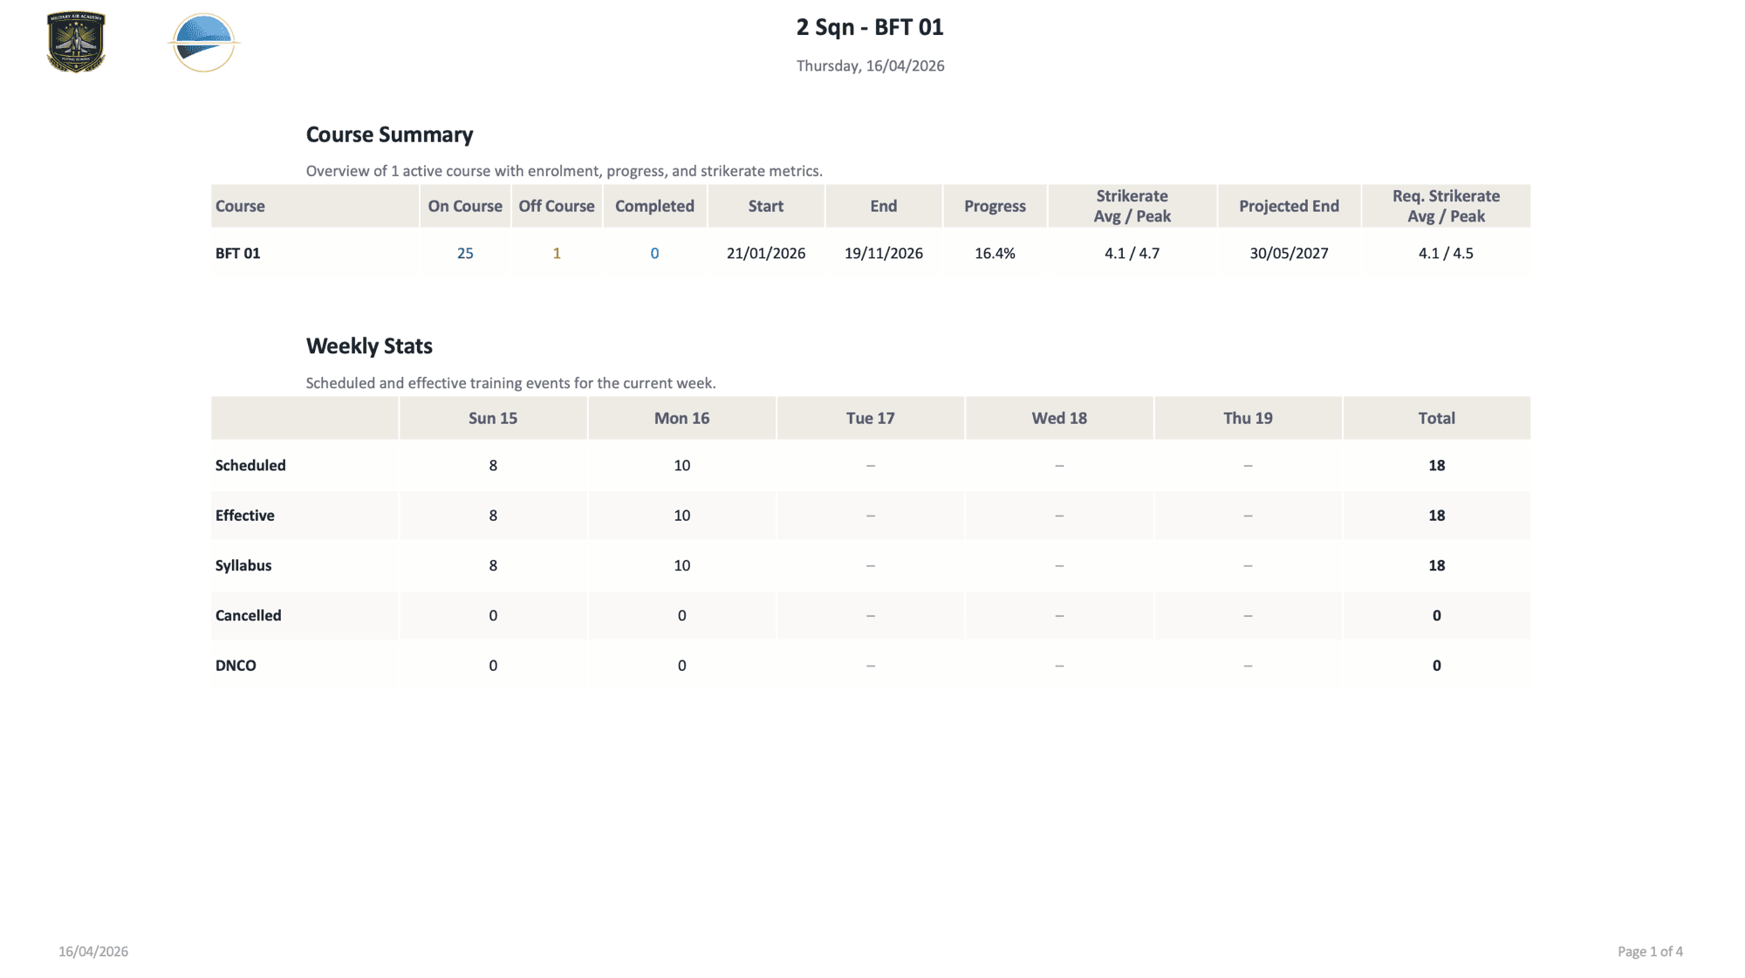Image resolution: width=1745 pixels, height=978 pixels.
Task: Select the Sun 15 day column header
Action: click(493, 418)
